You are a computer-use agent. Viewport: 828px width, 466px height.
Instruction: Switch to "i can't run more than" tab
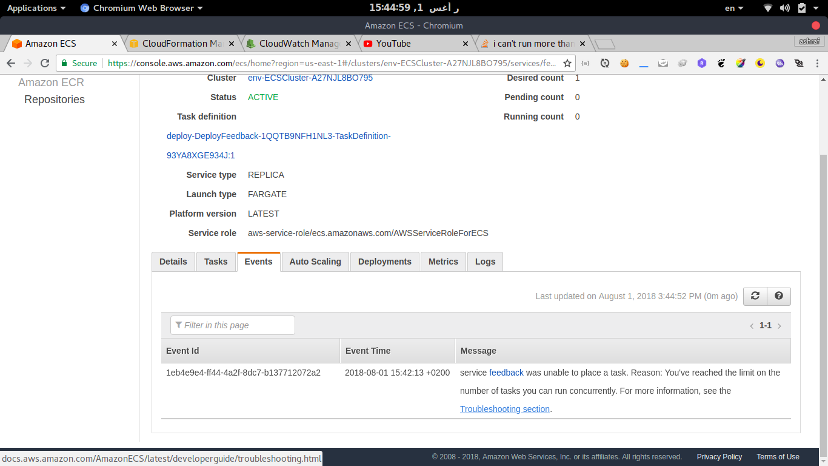tap(533, 44)
